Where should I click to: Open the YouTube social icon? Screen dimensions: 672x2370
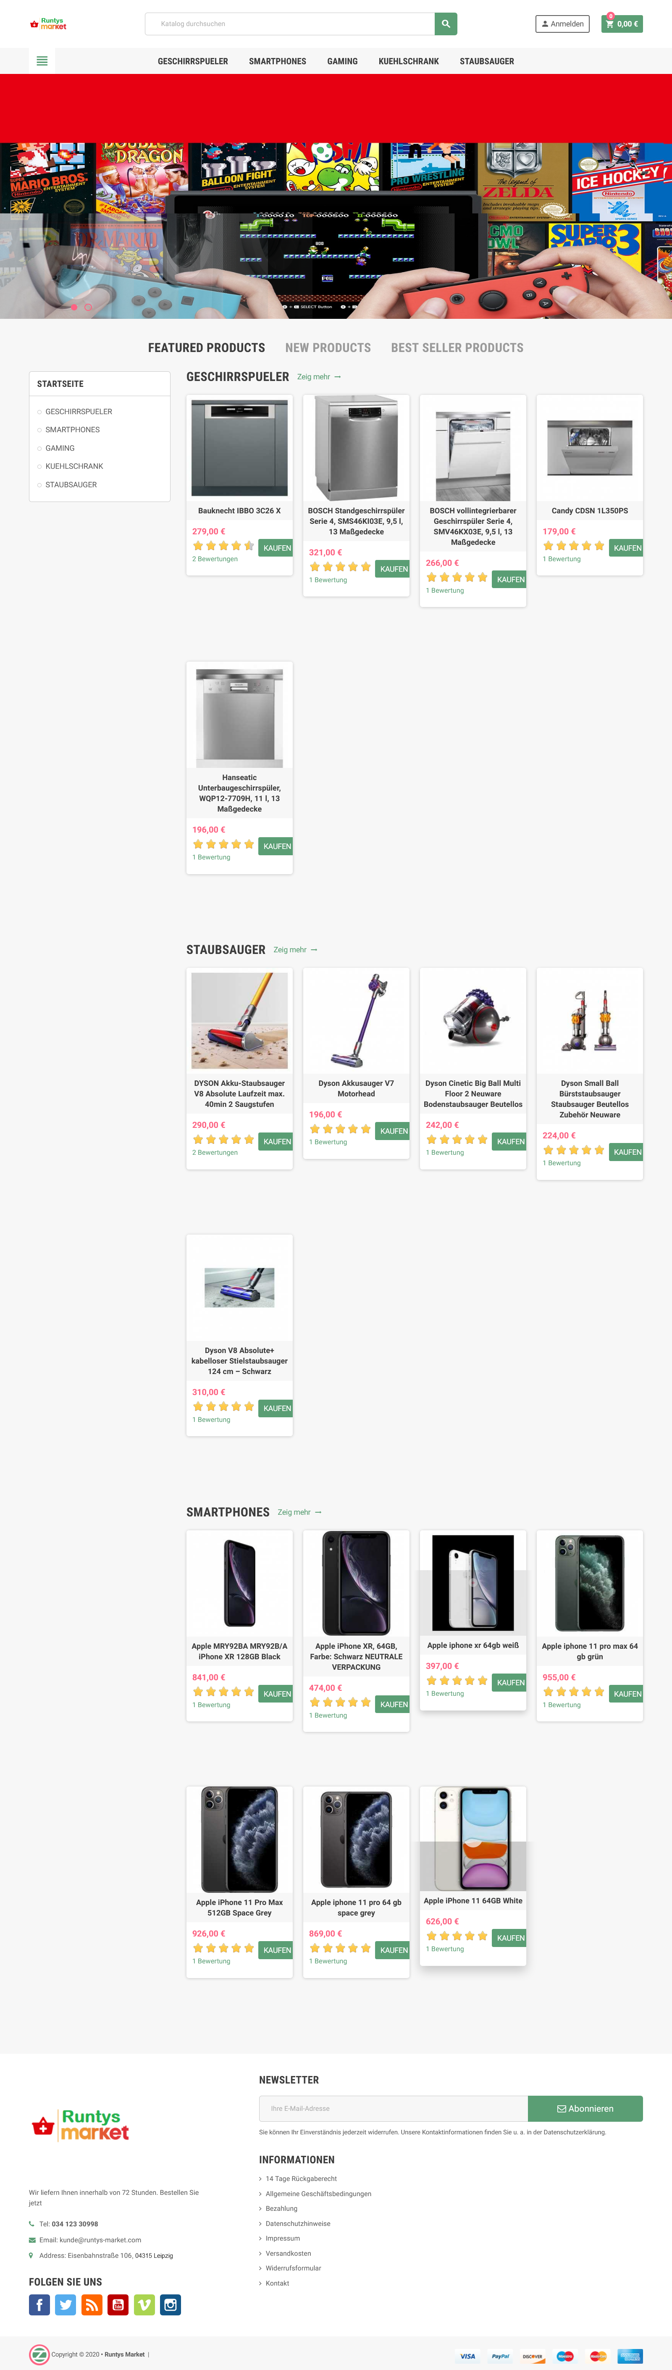coord(118,2304)
